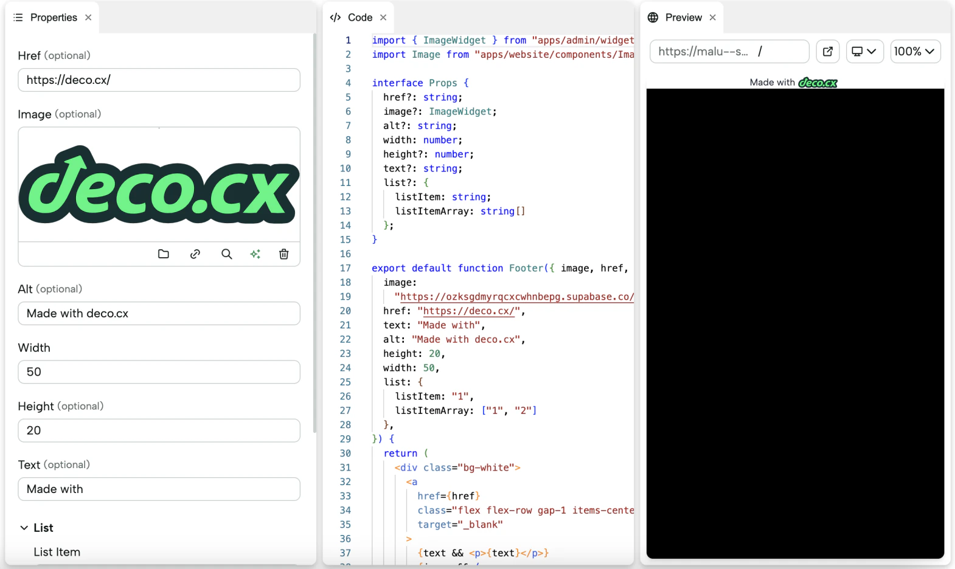Image resolution: width=955 pixels, height=569 pixels.
Task: Click the Properties panel list icon
Action: tap(18, 18)
